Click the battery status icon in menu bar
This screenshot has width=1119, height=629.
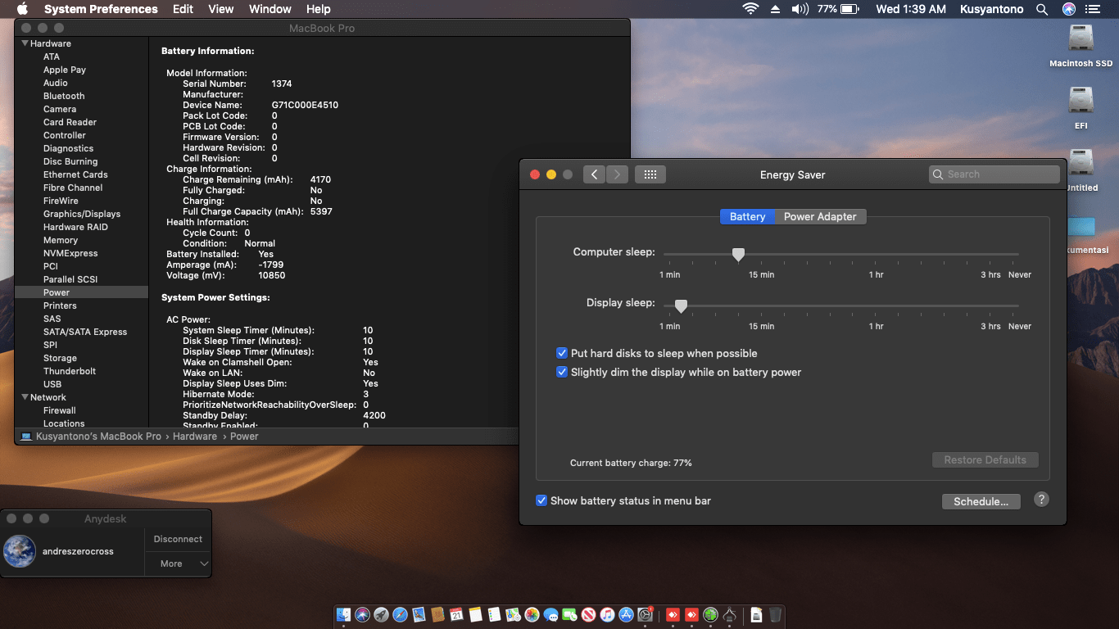(849, 9)
